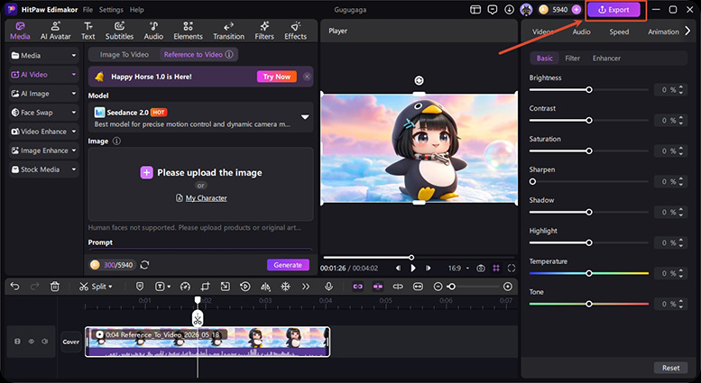
Task: Open the speed gauge tool
Action: tap(185, 287)
